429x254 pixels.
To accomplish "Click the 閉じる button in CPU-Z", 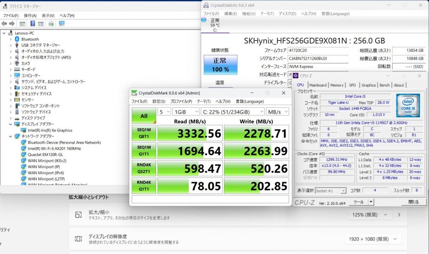I will (414, 202).
